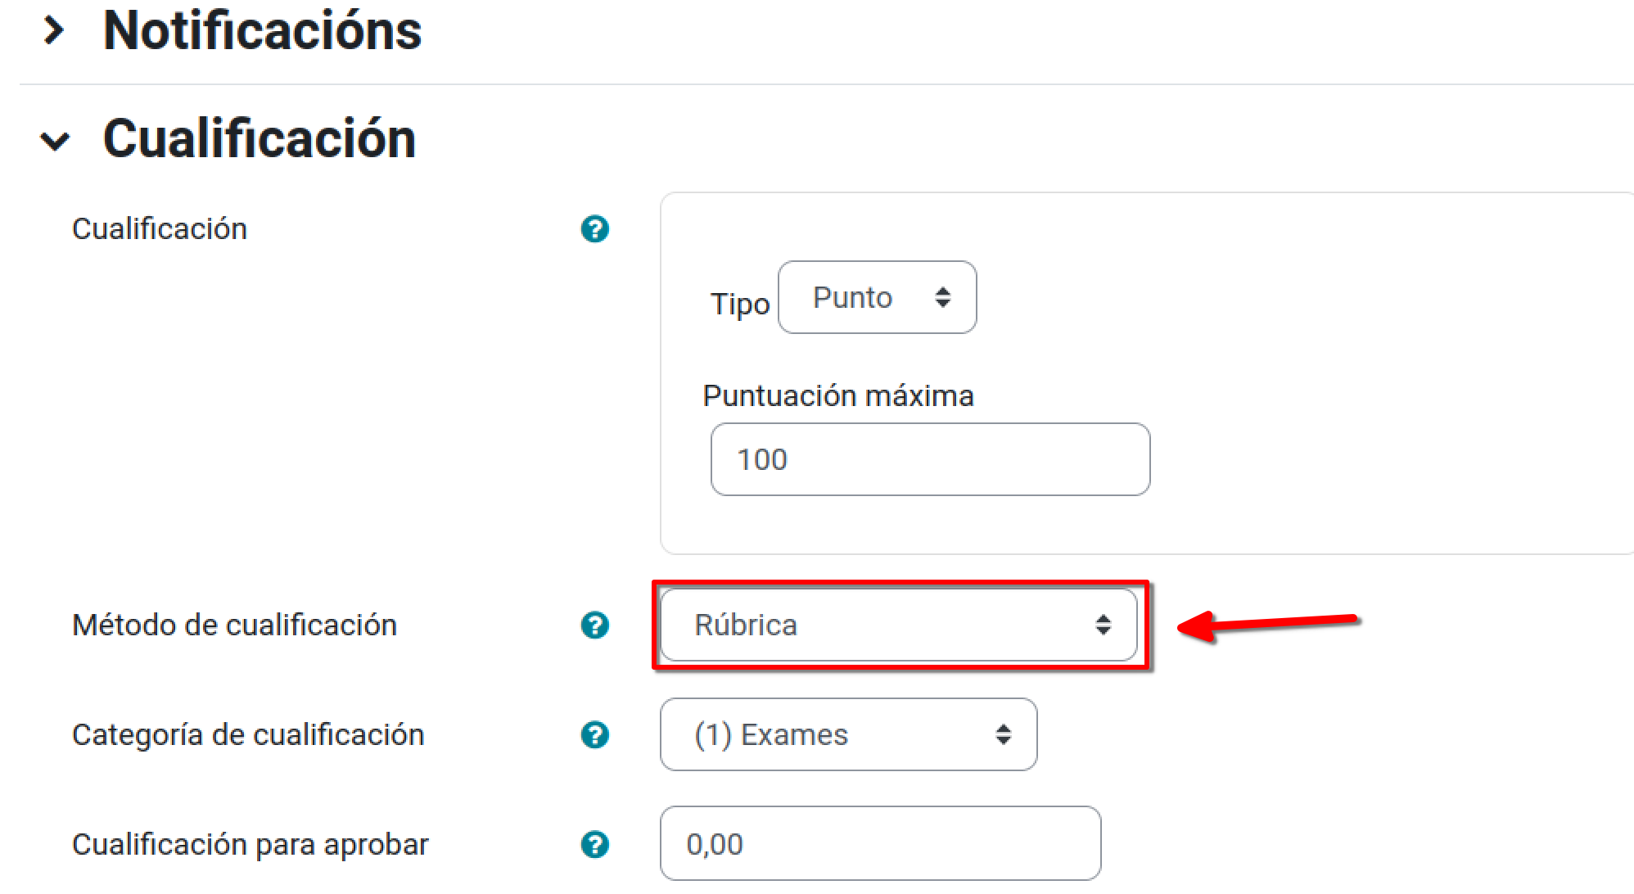This screenshot has width=1634, height=894.
Task: Open the Categoría de cualificación dropdown
Action: (847, 734)
